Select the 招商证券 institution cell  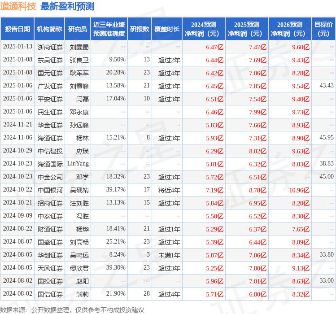50,203
